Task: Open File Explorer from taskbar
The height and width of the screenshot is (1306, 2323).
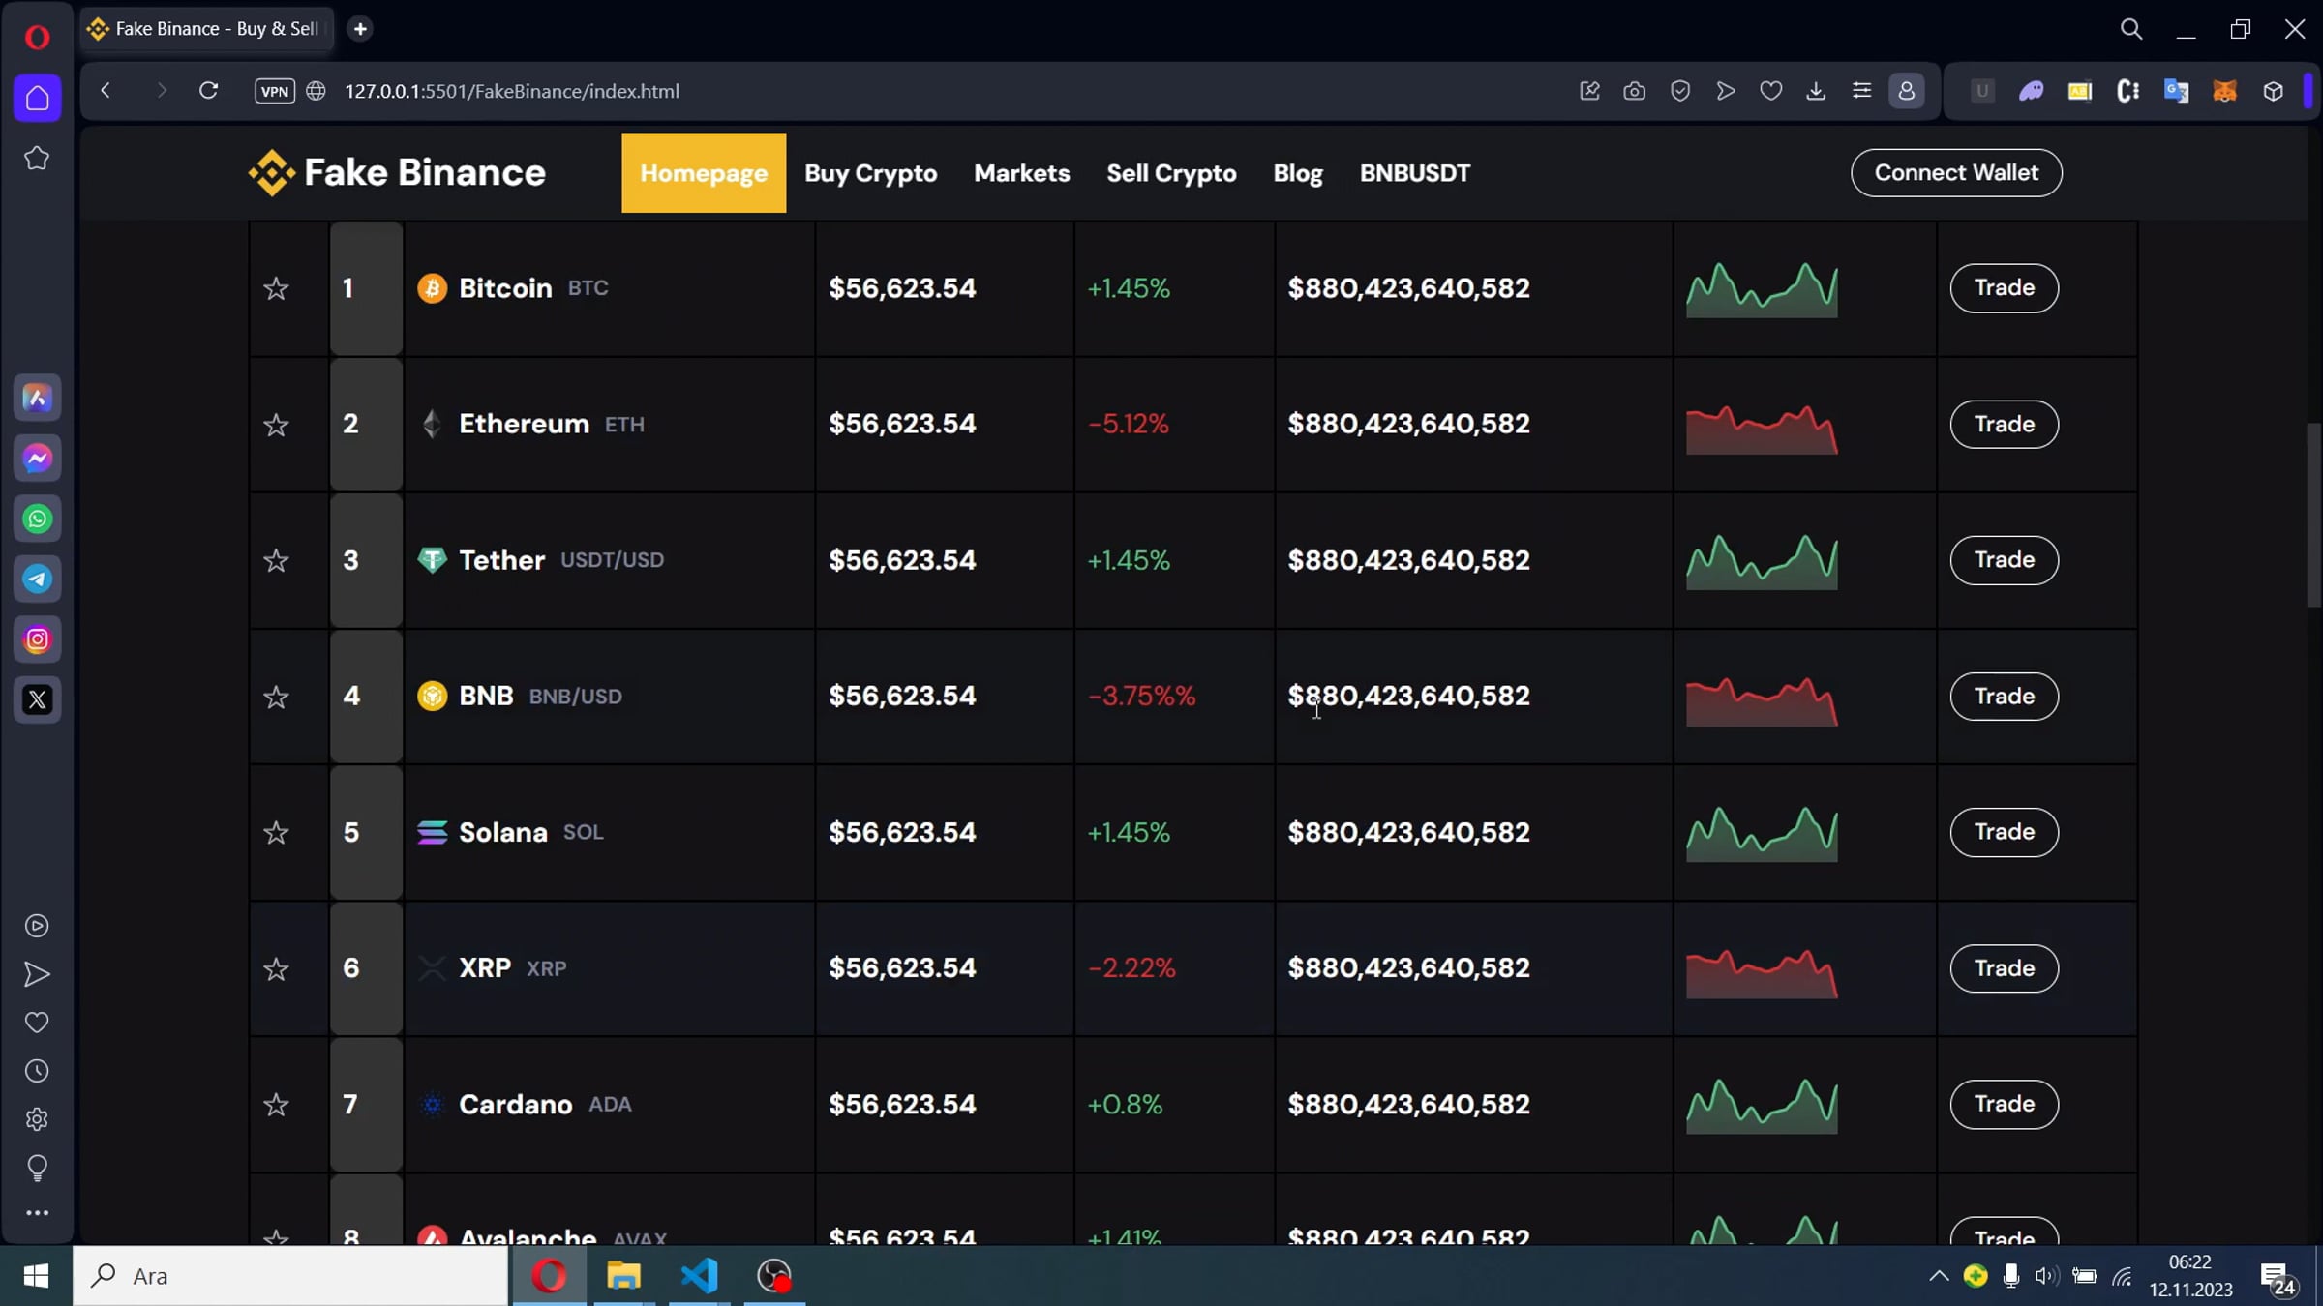Action: pos(624,1276)
